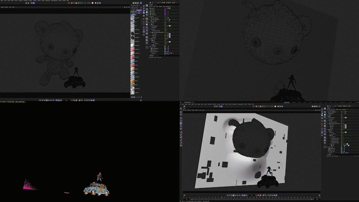359x202 pixels.
Task: Select the first black material sphere swatch
Action: pos(132,33)
